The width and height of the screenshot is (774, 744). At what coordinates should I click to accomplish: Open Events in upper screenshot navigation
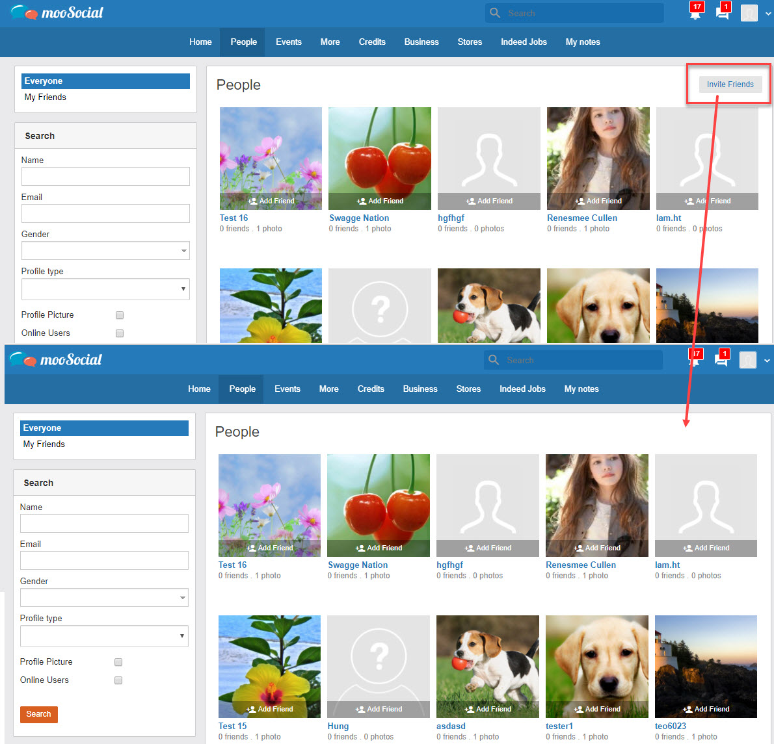tap(289, 42)
